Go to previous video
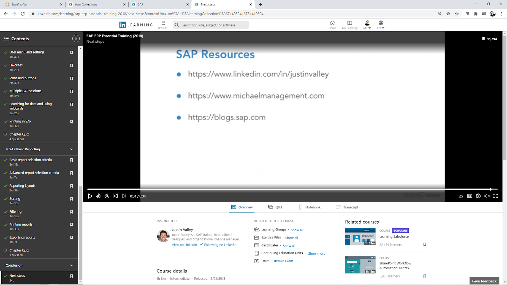 pos(116,196)
